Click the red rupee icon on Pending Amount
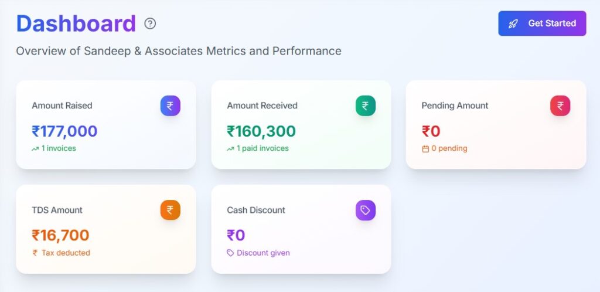The height and width of the screenshot is (292, 600). coord(560,106)
